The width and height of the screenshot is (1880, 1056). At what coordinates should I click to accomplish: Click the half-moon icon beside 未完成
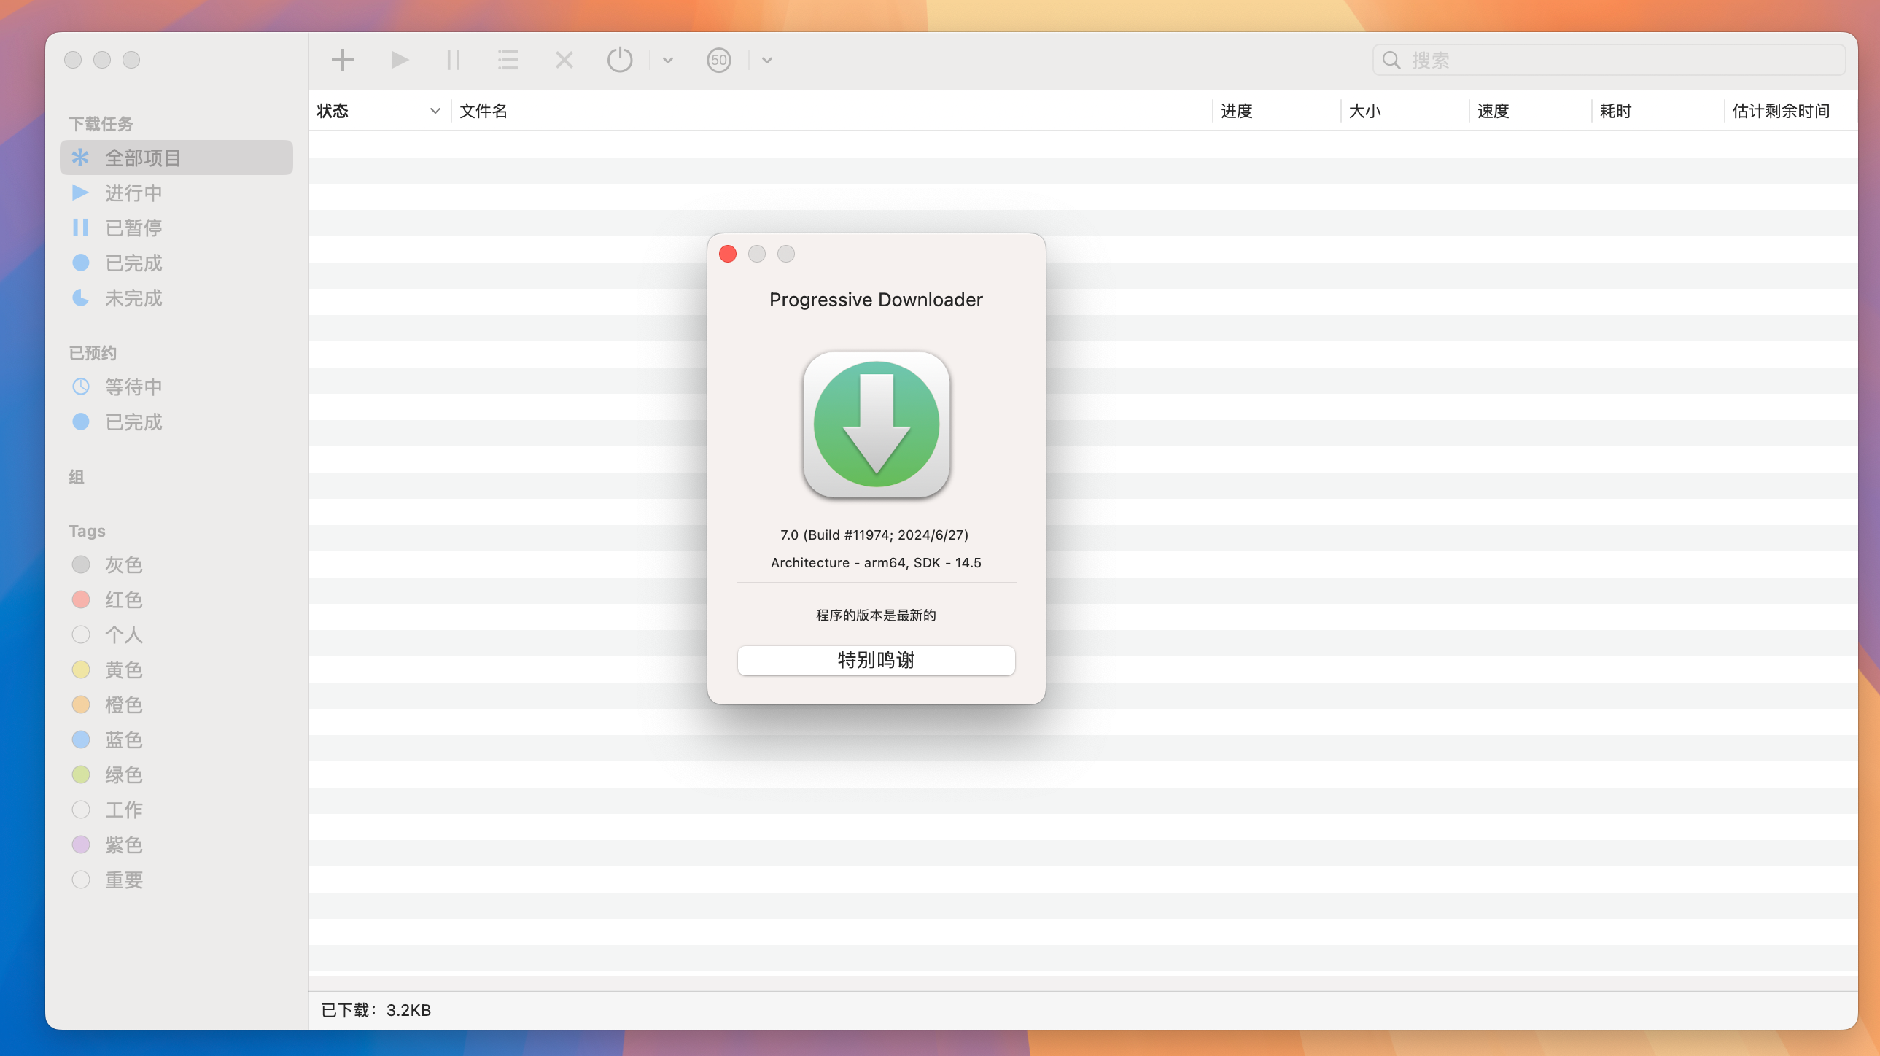(x=80, y=298)
